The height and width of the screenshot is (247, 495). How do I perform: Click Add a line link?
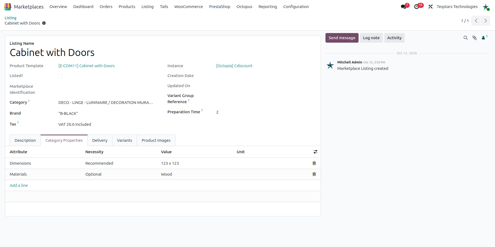click(19, 185)
